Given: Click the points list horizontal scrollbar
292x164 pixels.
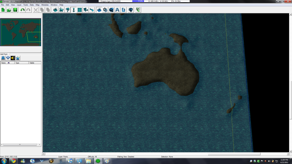Looking at the screenshot, I should [21, 144].
